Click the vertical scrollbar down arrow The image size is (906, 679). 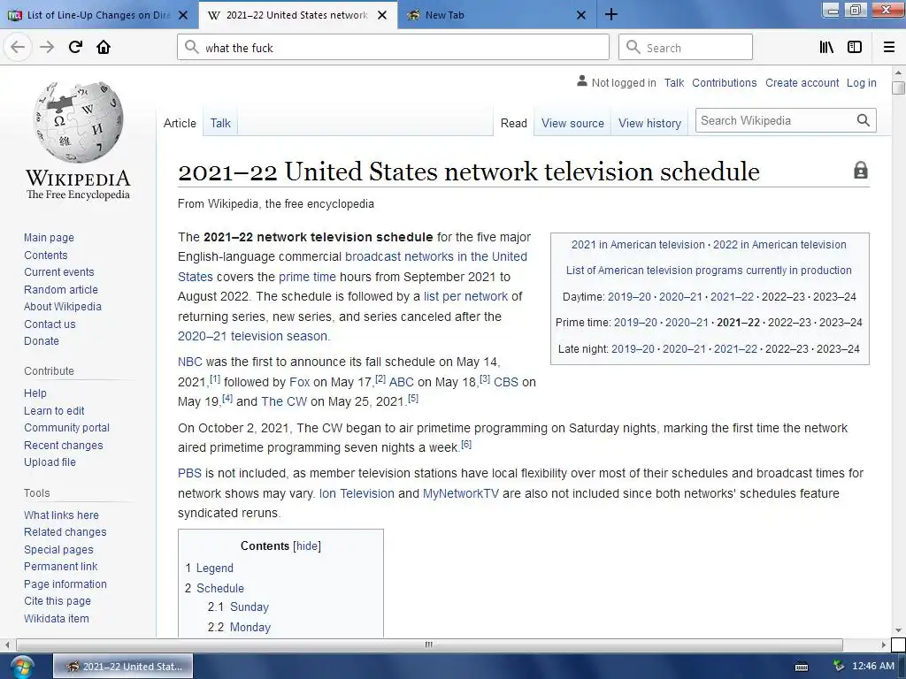coord(899,631)
